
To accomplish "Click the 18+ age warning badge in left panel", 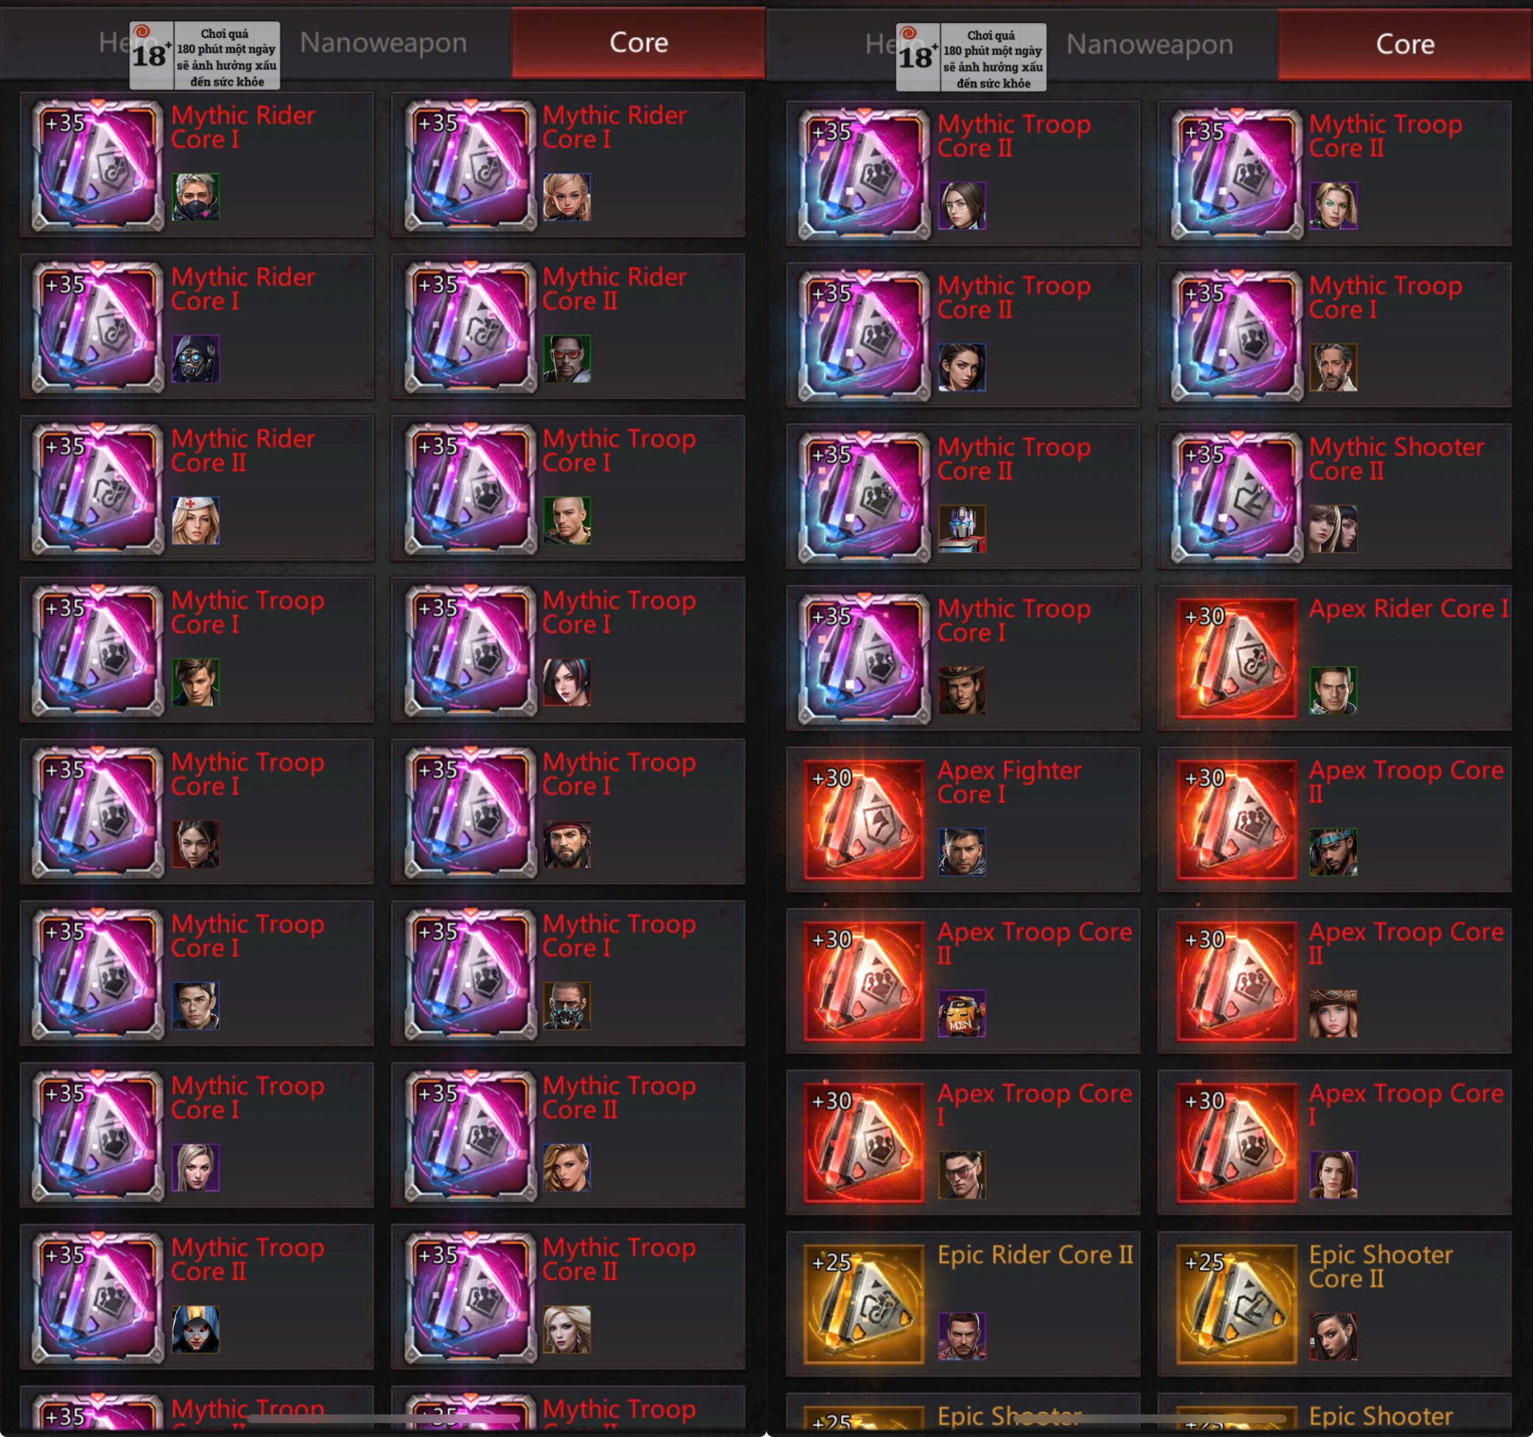I will (204, 56).
